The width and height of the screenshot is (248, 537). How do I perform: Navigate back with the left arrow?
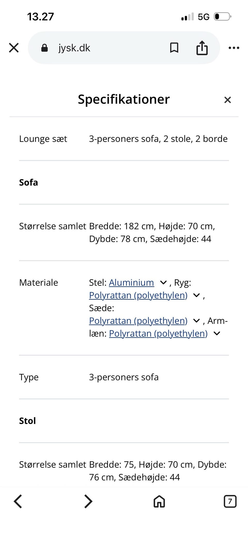tap(18, 501)
